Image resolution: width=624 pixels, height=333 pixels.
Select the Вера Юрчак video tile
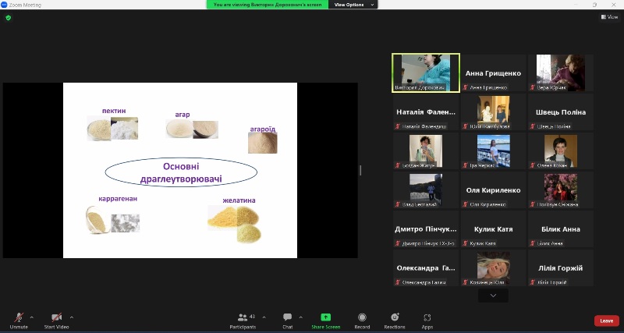561,73
